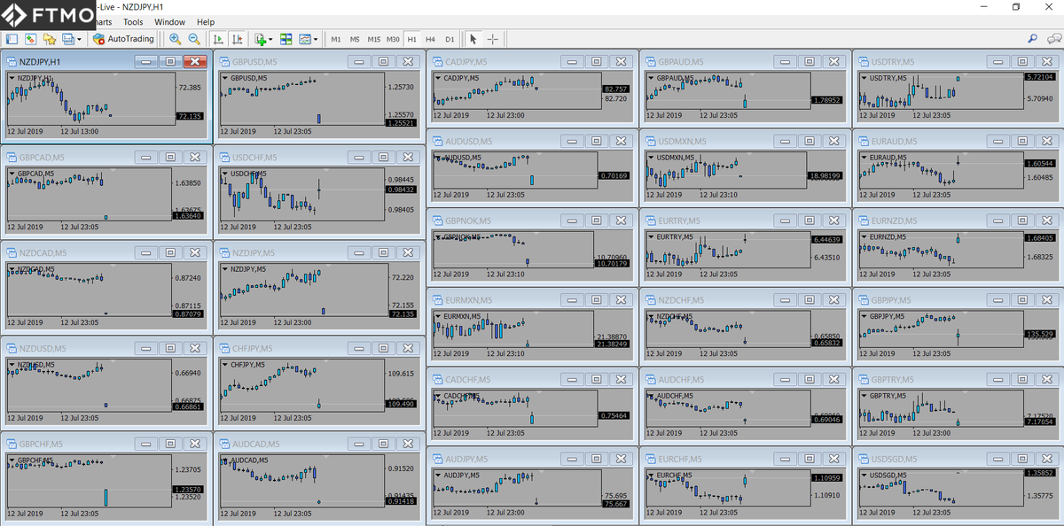The width and height of the screenshot is (1064, 526).
Task: Open the chat bubble icon at toolbar right
Action: (1053, 39)
